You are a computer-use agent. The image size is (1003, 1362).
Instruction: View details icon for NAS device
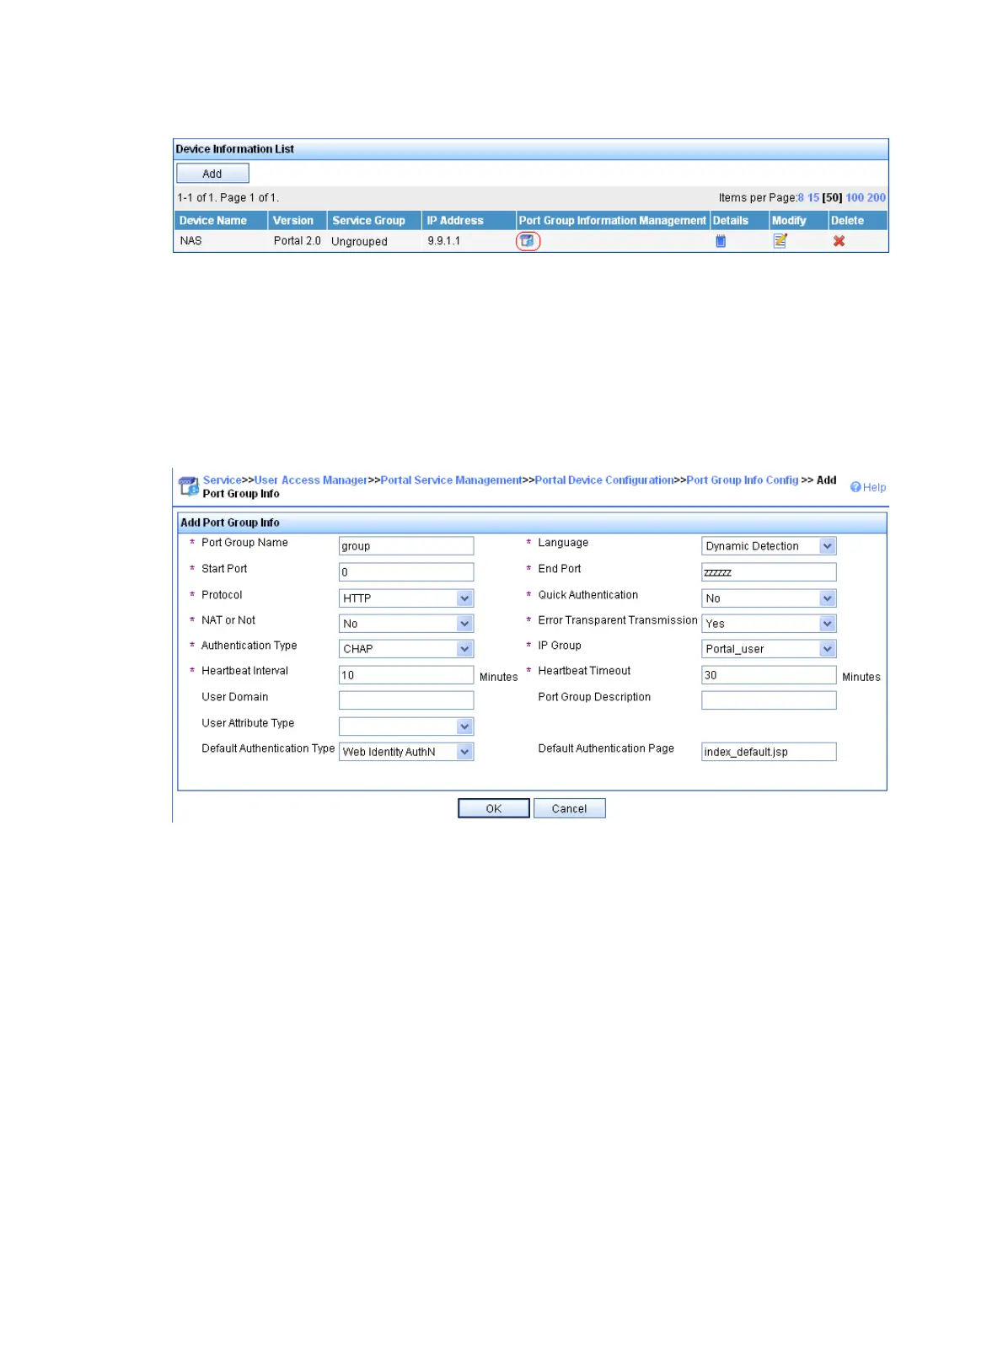click(721, 241)
